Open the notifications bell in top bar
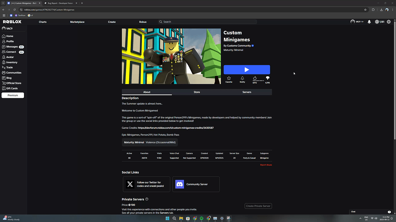Screen dimensions: 396x222 click(369, 22)
